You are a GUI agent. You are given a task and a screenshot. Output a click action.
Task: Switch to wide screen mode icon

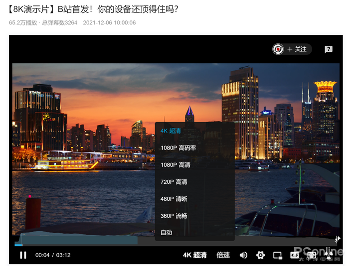295,255
